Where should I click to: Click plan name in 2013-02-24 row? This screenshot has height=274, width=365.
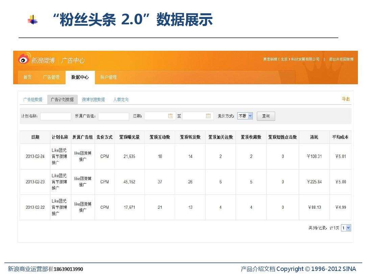click(x=59, y=156)
